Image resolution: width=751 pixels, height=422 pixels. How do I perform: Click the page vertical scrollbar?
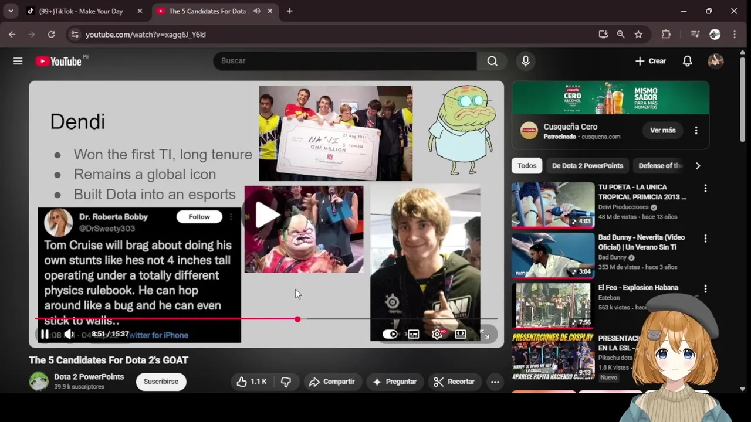[x=743, y=100]
